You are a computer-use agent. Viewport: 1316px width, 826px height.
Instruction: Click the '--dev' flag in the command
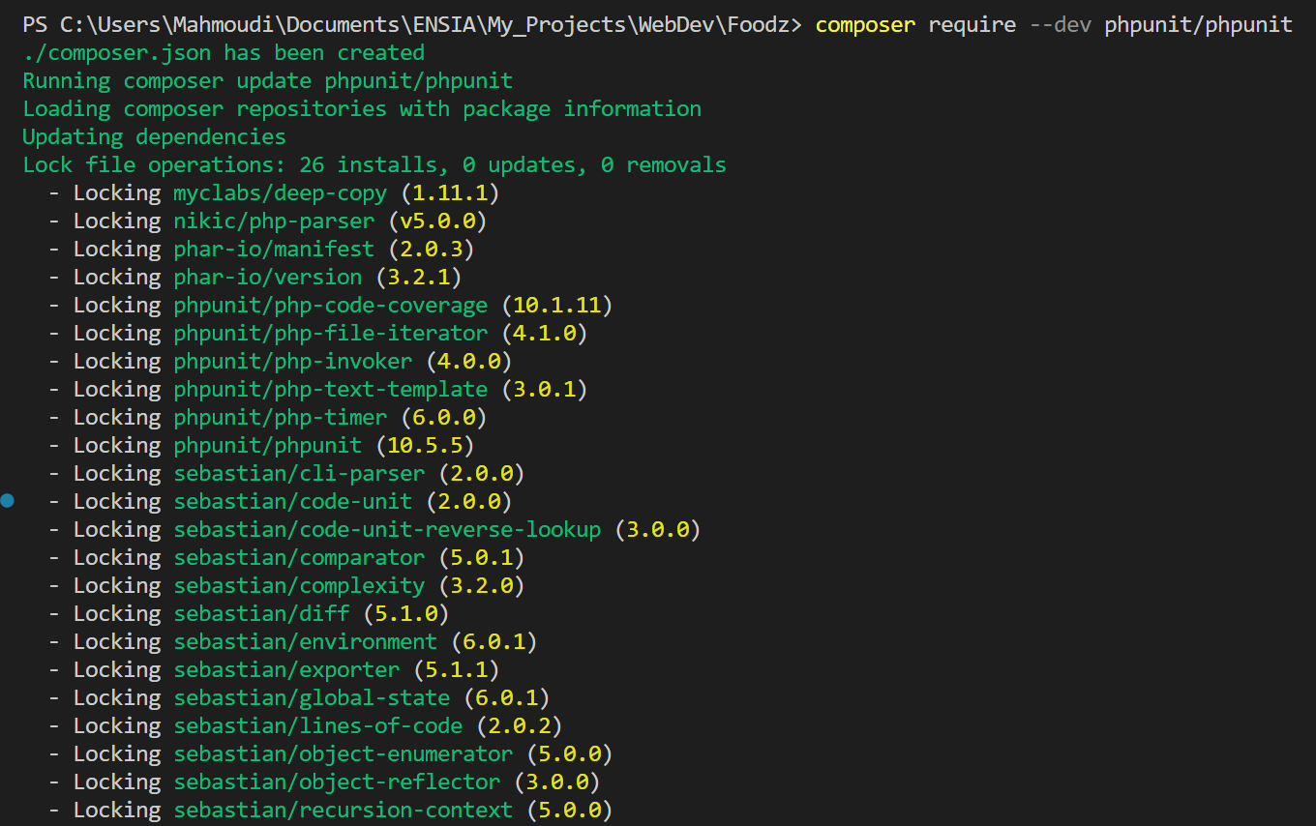pyautogui.click(x=1060, y=24)
